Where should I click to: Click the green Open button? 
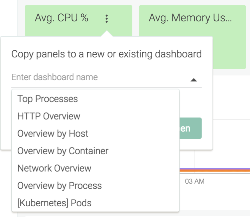[191, 128]
